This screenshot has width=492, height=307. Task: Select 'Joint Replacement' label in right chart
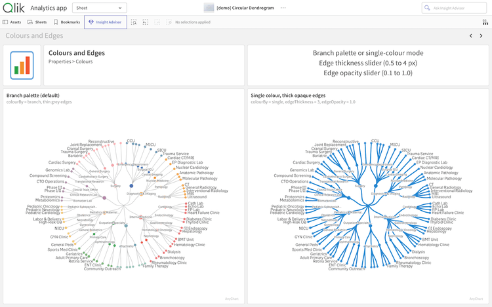click(x=331, y=145)
